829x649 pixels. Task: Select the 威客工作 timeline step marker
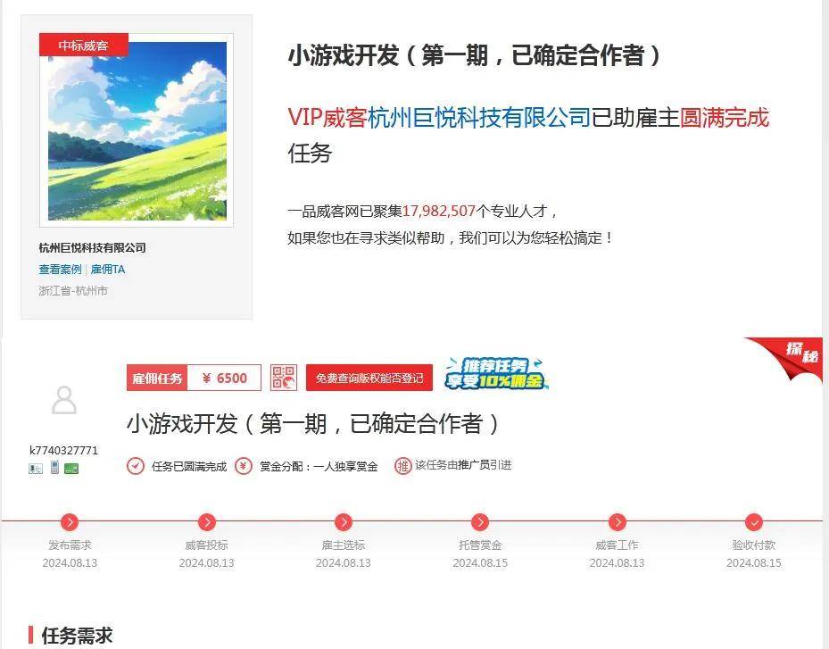pos(617,522)
